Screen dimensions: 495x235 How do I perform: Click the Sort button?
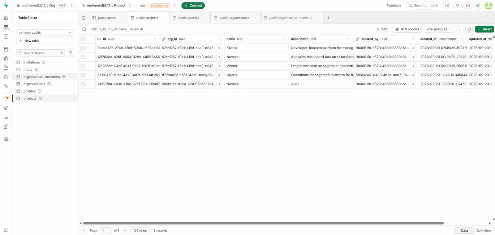pyautogui.click(x=381, y=29)
